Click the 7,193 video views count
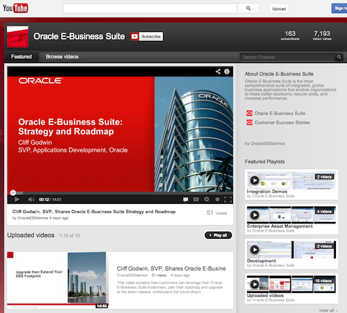The width and height of the screenshot is (347, 313). coord(322,35)
